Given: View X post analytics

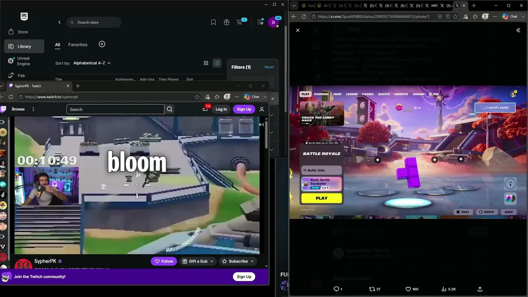Looking at the screenshot, I should click(x=448, y=289).
